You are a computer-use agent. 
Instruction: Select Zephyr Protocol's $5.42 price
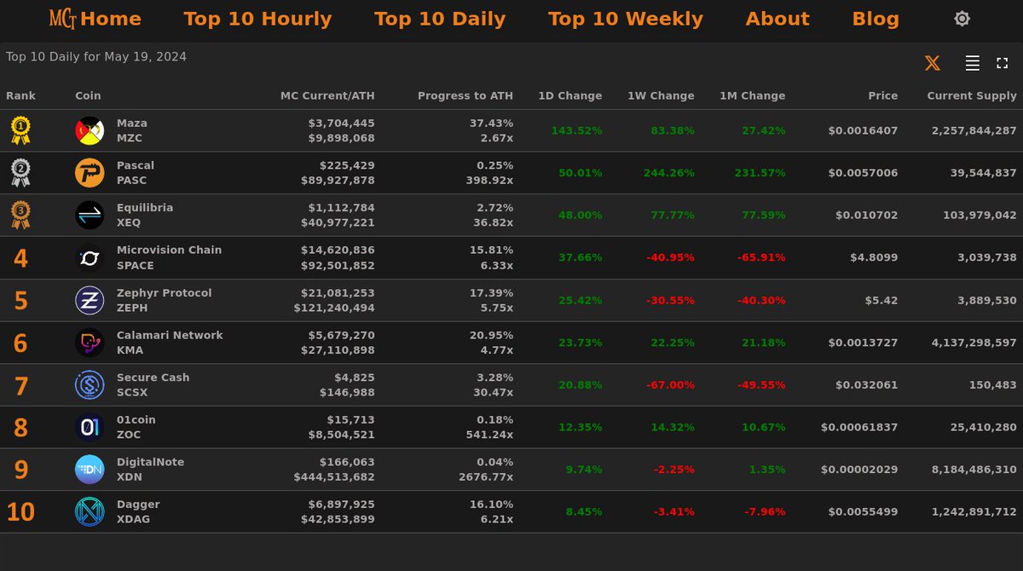[880, 300]
